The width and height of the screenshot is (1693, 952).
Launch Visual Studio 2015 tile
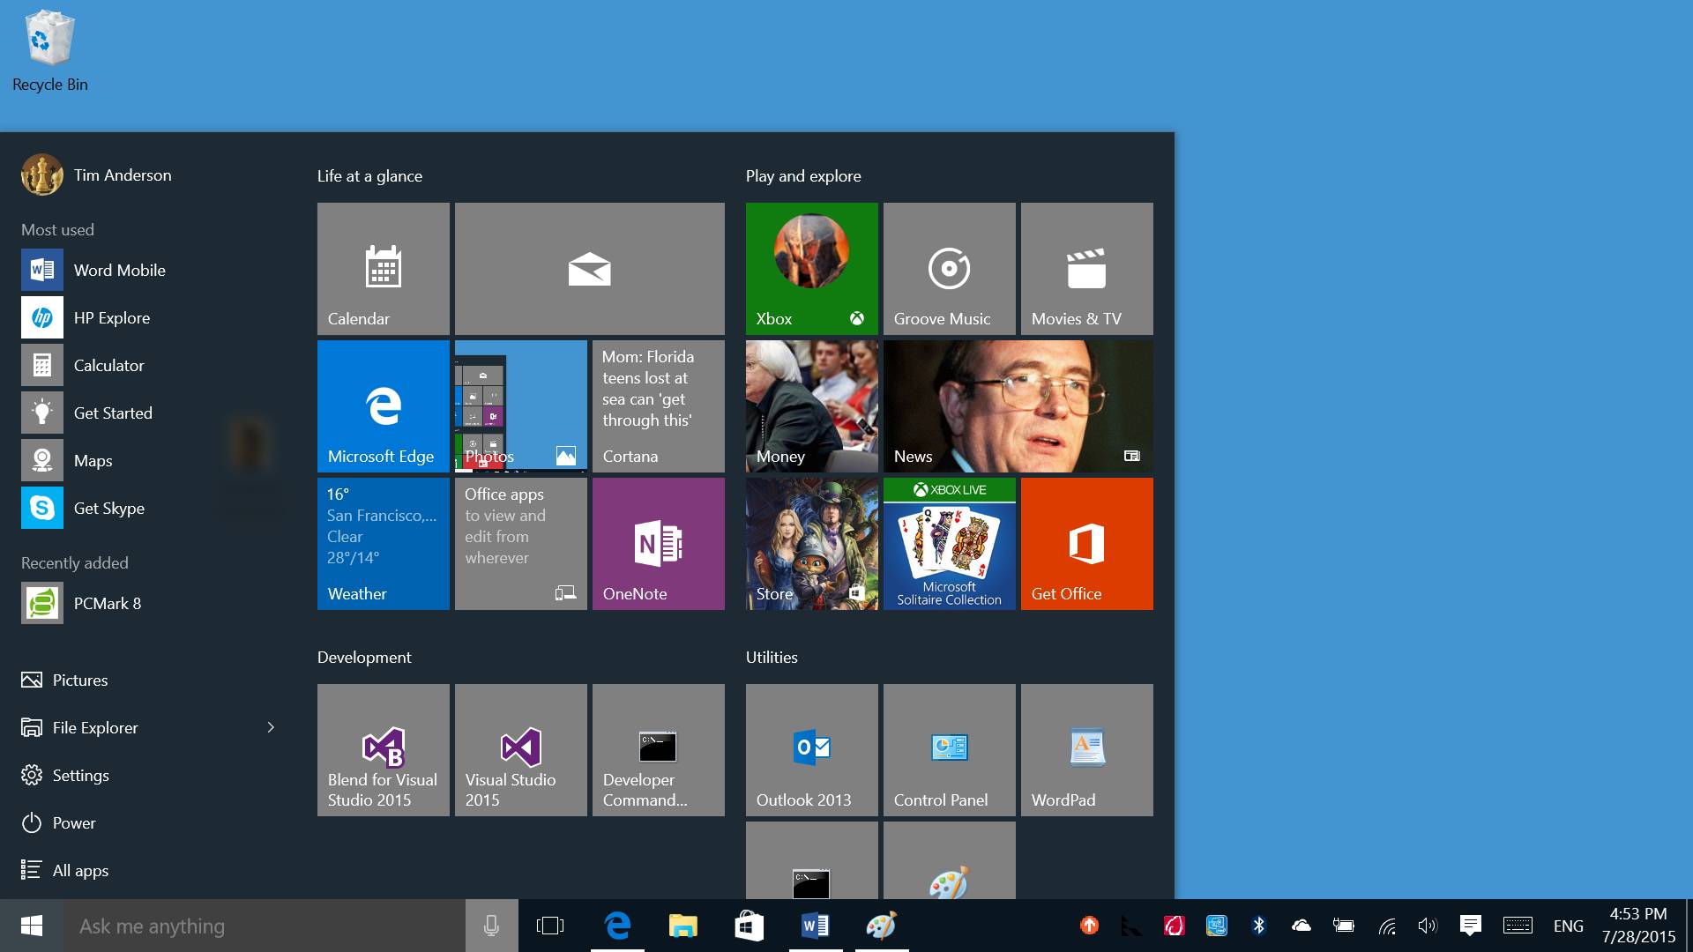click(521, 750)
